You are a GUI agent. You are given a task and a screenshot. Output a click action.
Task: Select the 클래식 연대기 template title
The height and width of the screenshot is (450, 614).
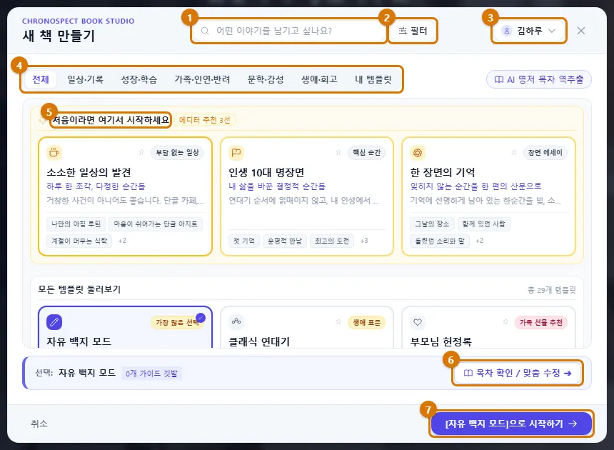tap(259, 341)
